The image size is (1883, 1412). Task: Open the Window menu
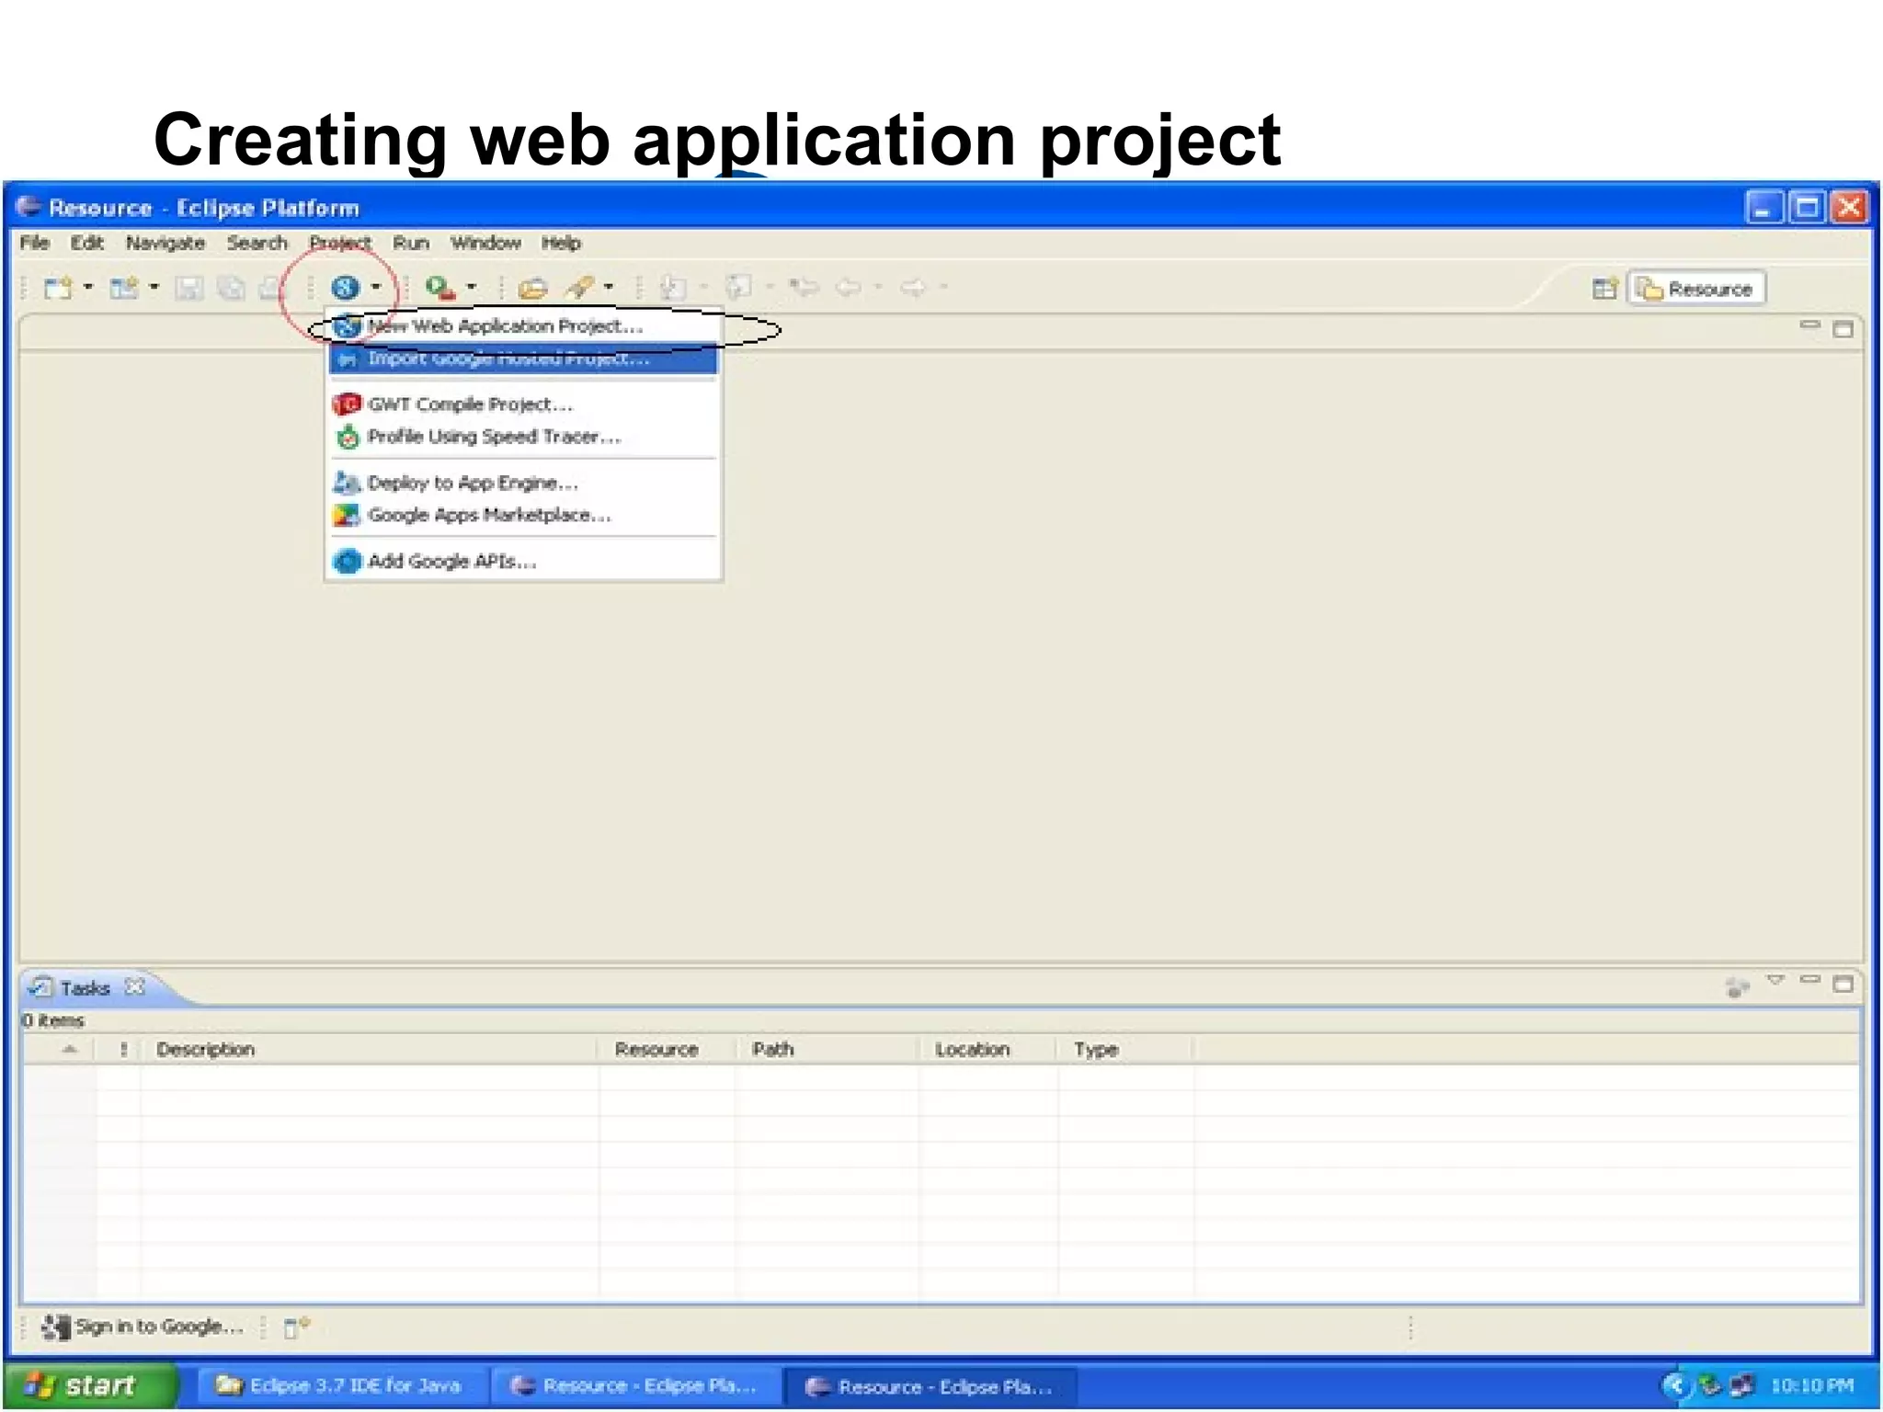485,243
